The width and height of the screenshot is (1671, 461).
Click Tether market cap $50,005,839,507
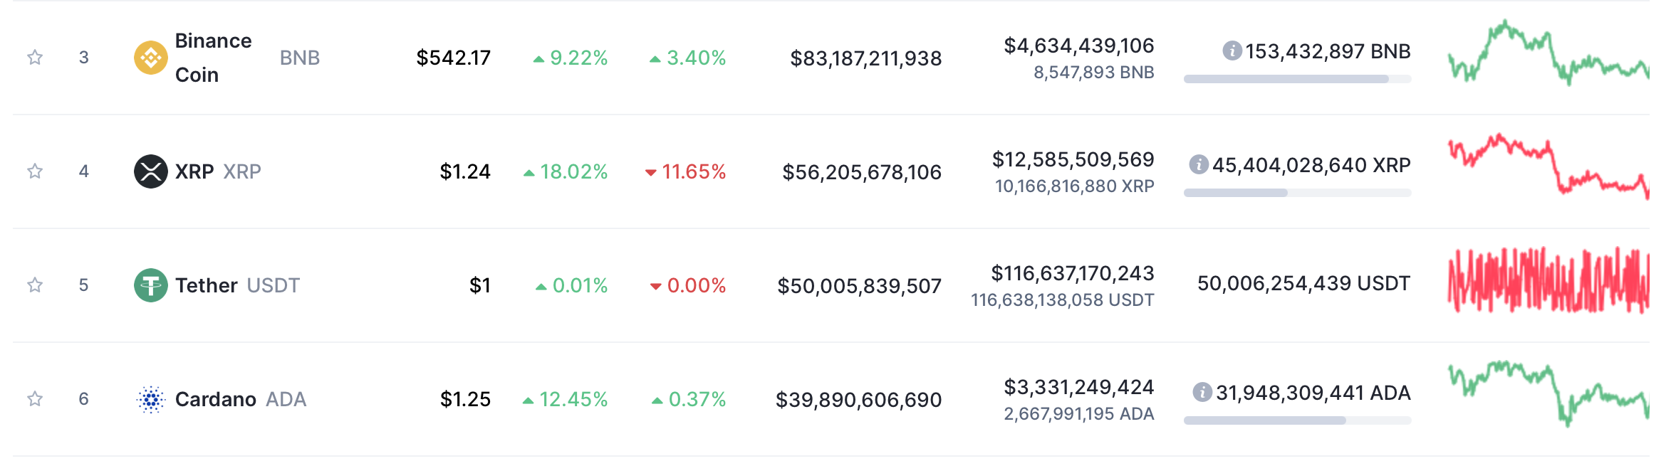coord(859,286)
